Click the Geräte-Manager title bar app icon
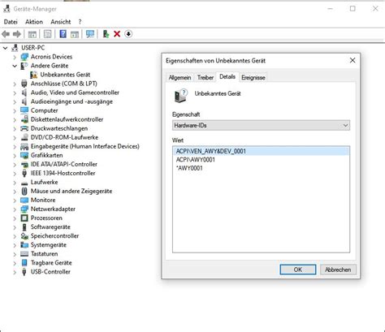Image resolution: width=385 pixels, height=332 pixels. (6, 9)
